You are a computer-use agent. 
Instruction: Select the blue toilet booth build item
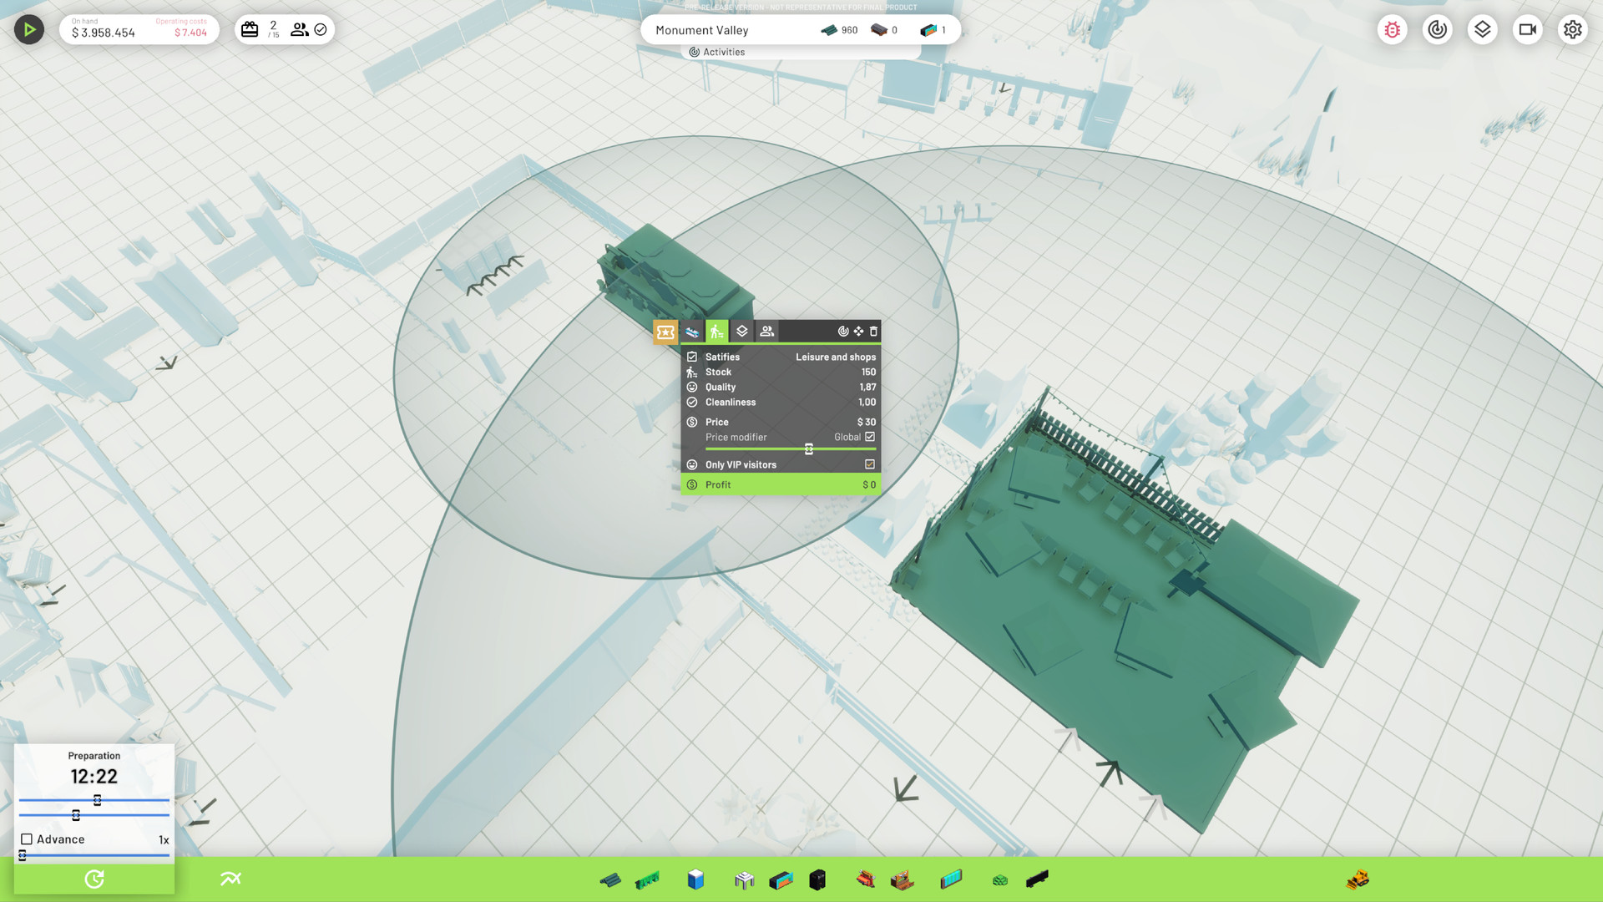coord(695,879)
